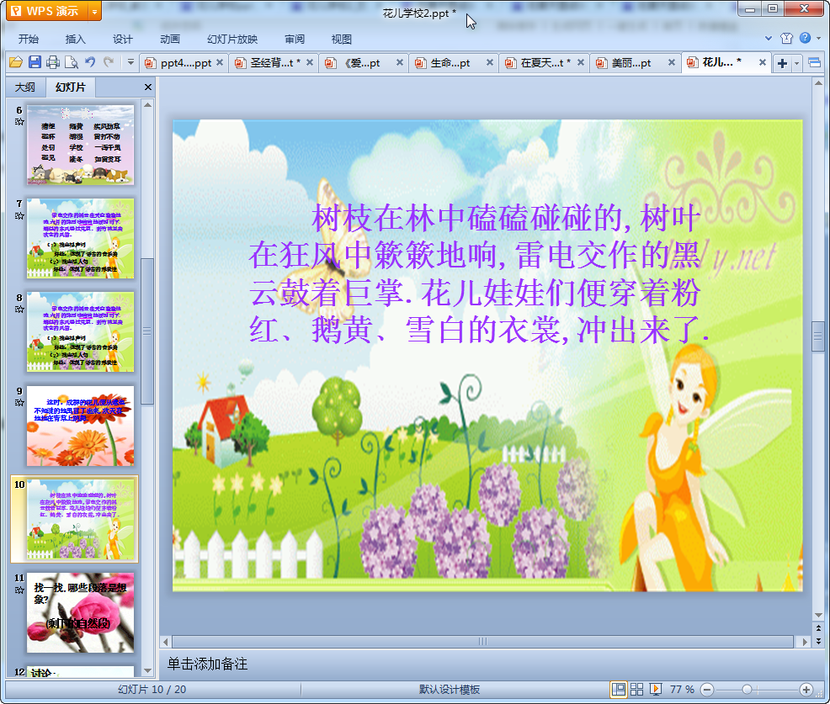Expand the quick access toolbar customize arrow
Viewport: 830px width, 704px height.
(x=130, y=62)
